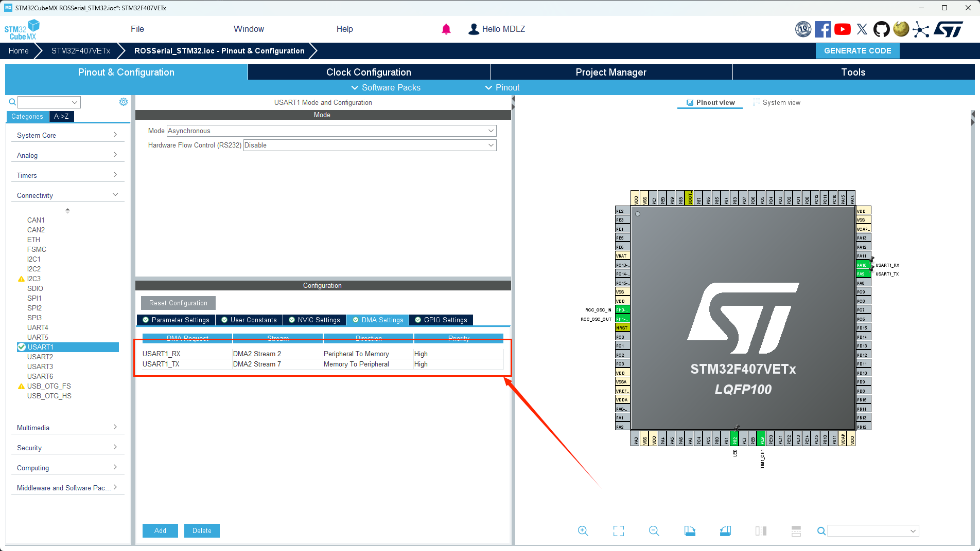Open the Parameter Settings tab
Image resolution: width=980 pixels, height=551 pixels.
[x=176, y=320]
